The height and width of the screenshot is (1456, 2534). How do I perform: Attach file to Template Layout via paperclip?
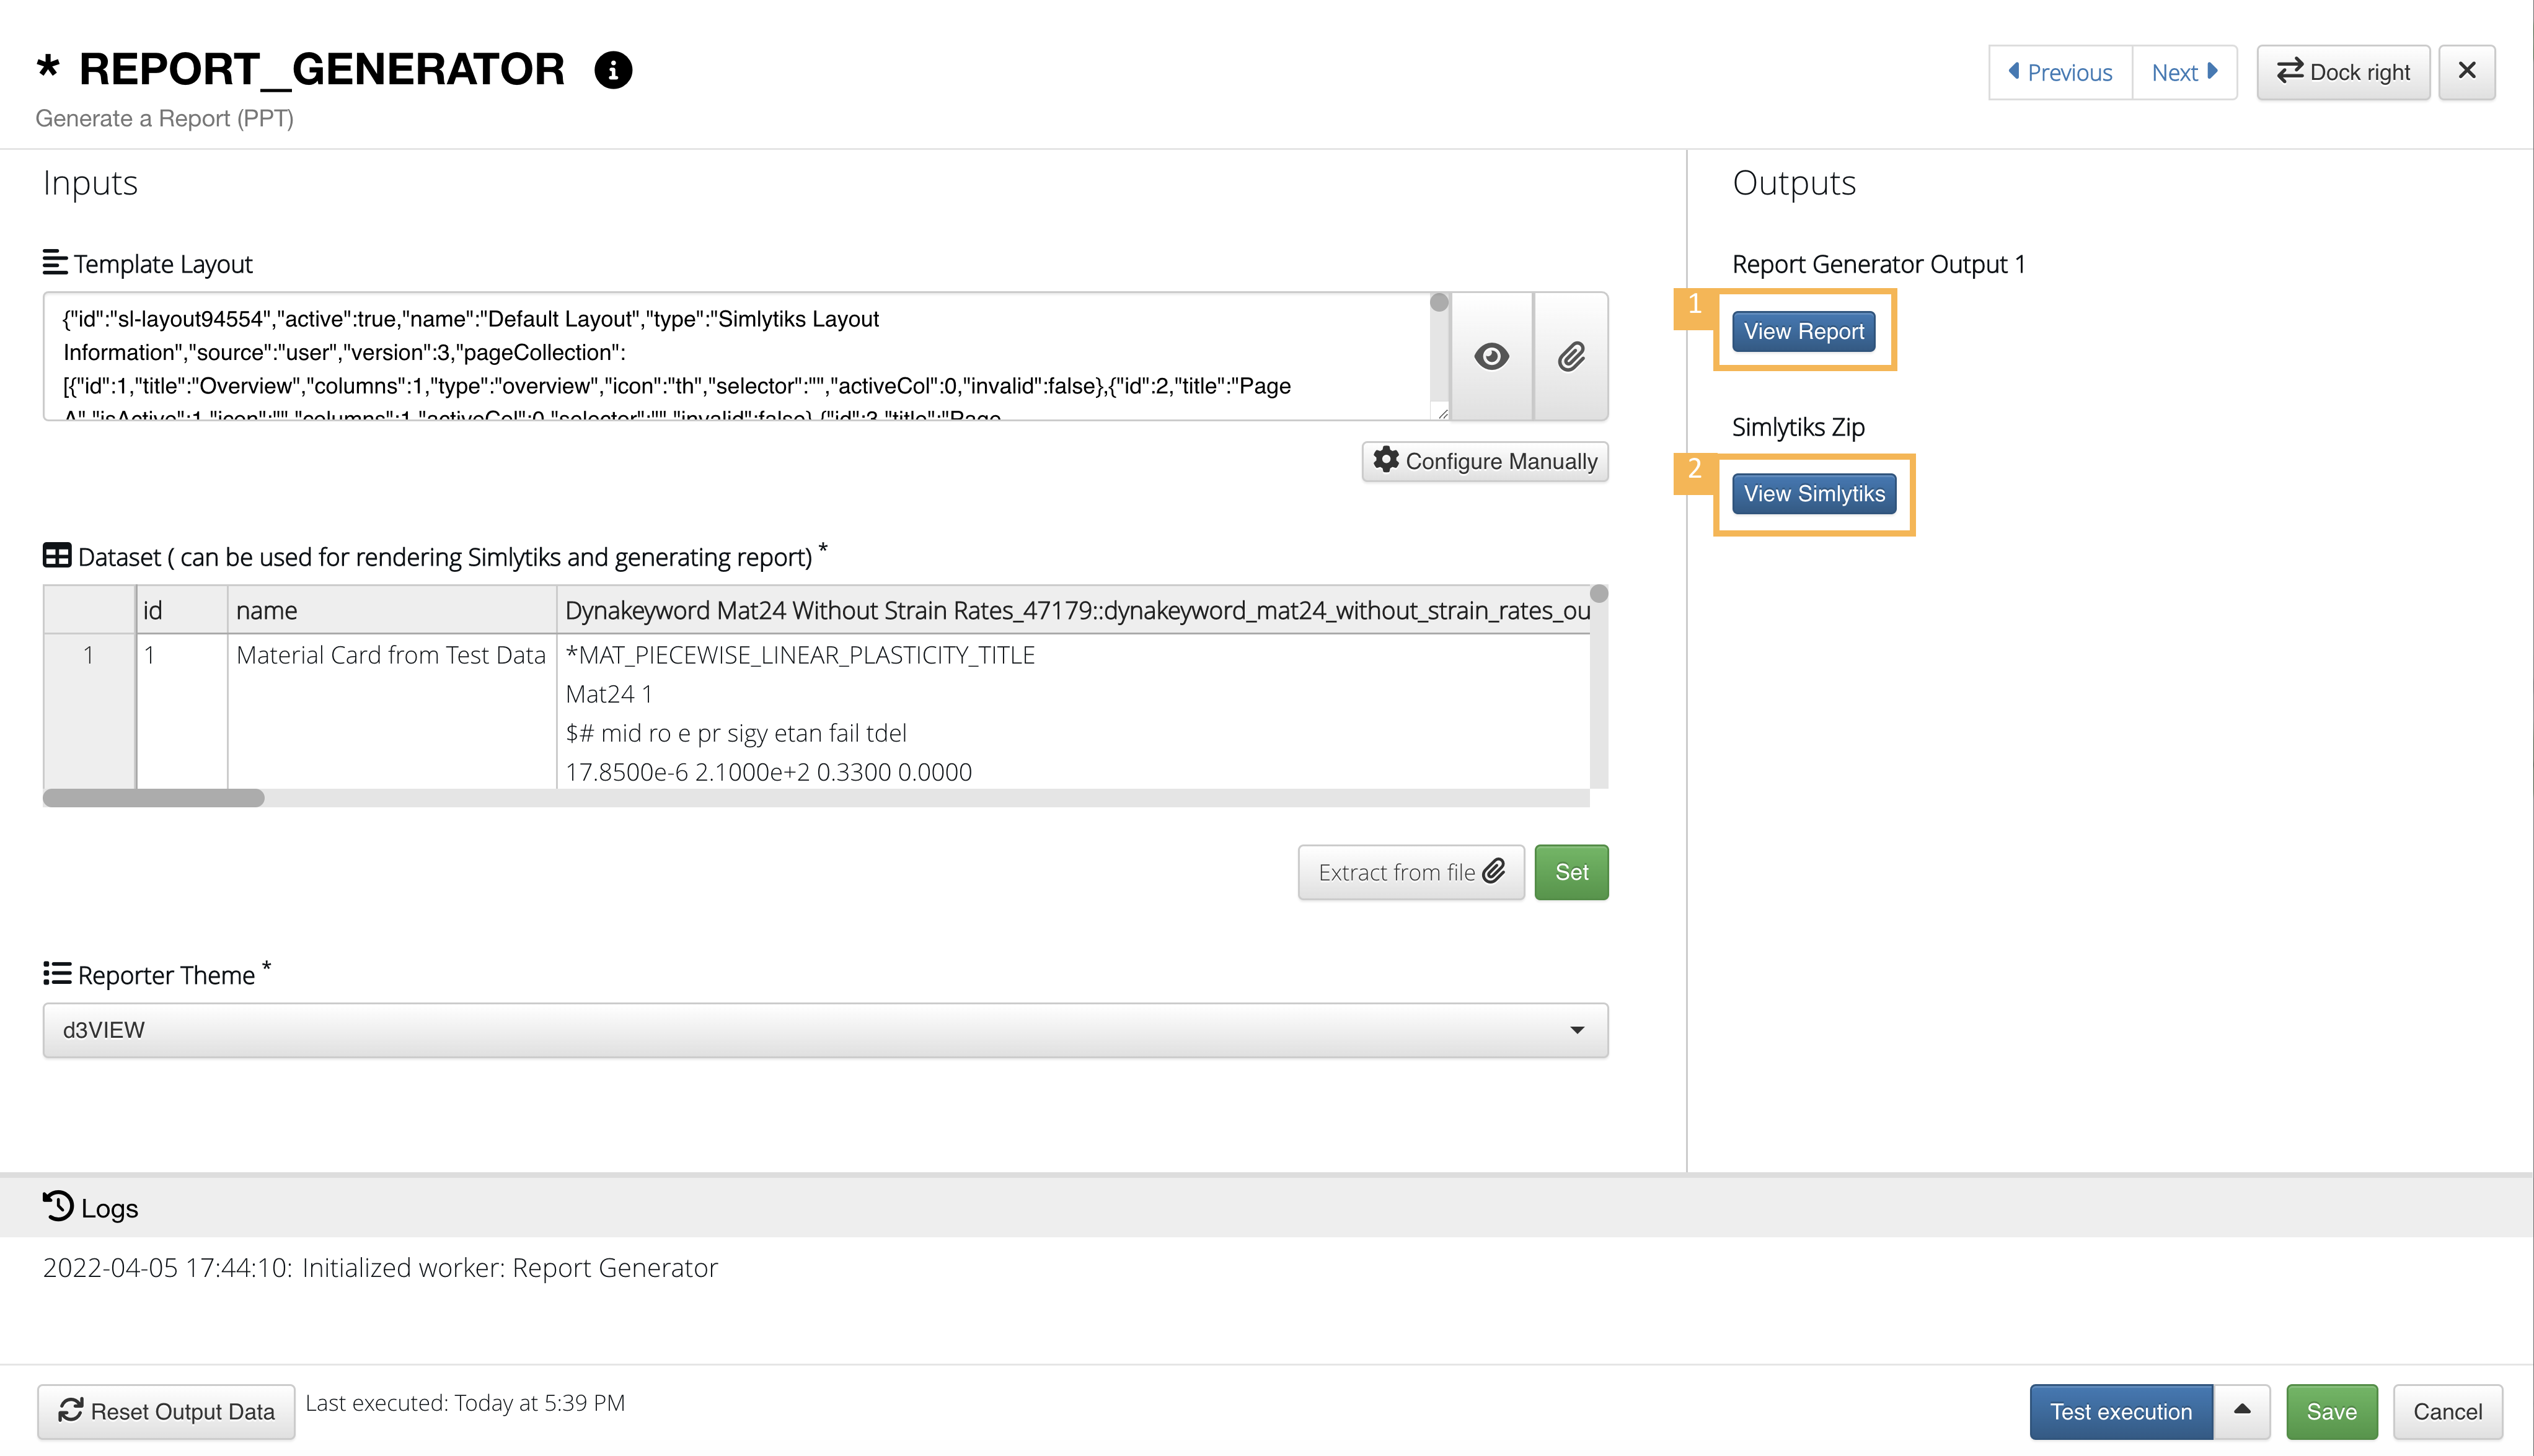[x=1571, y=356]
